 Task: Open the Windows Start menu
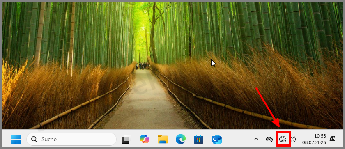click(x=16, y=139)
